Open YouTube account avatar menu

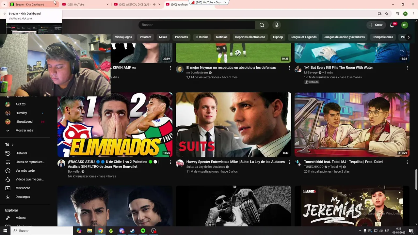click(405, 25)
